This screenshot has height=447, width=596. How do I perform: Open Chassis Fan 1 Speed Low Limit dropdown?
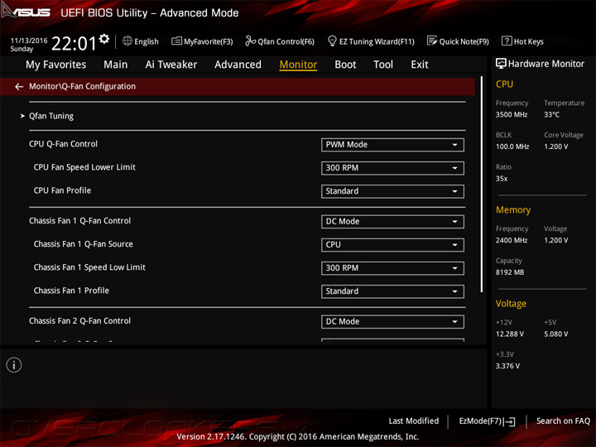click(x=392, y=268)
